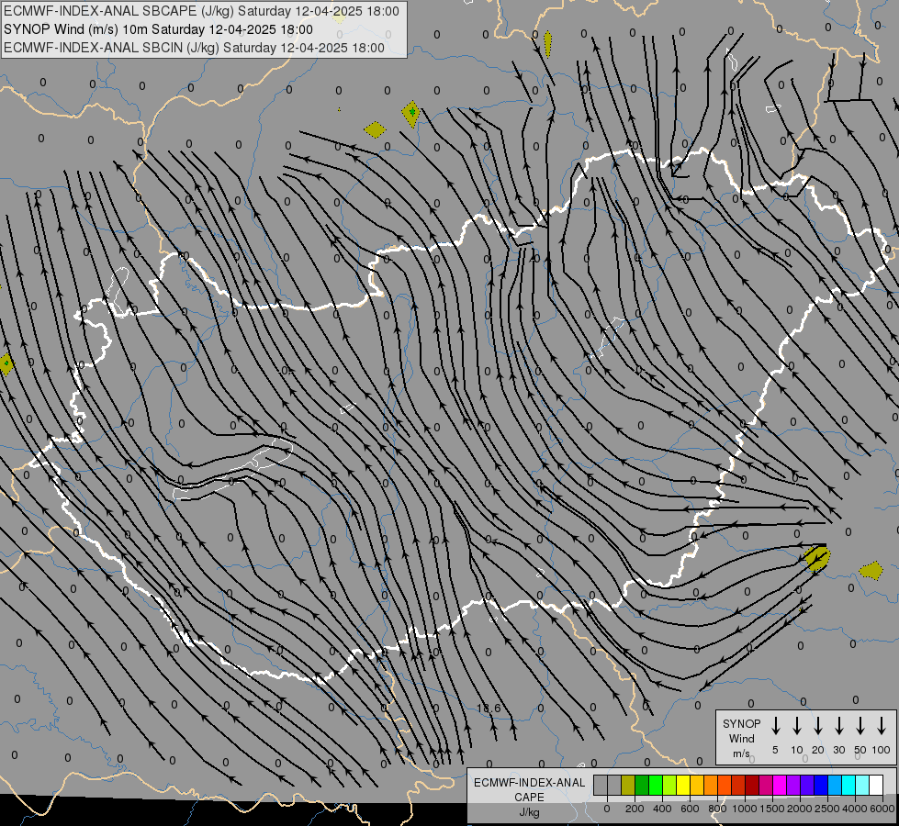Pick the pure blue CAPE legend swatch

pyautogui.click(x=820, y=785)
